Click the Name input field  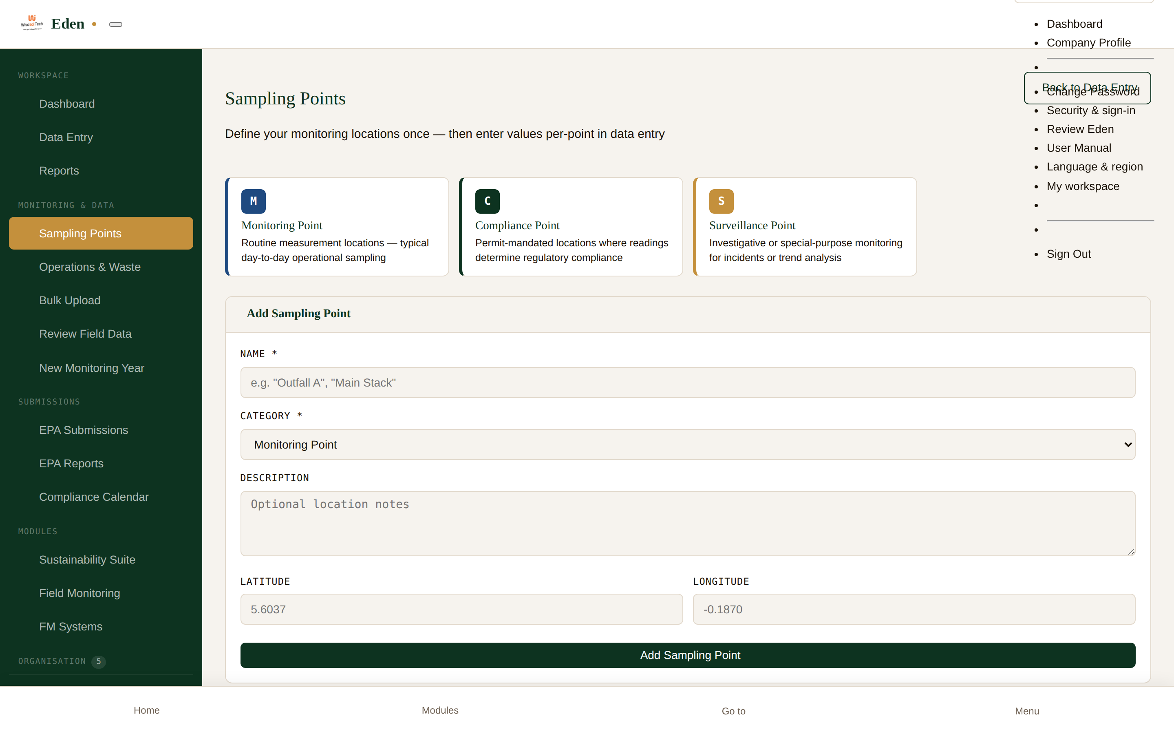(x=687, y=382)
